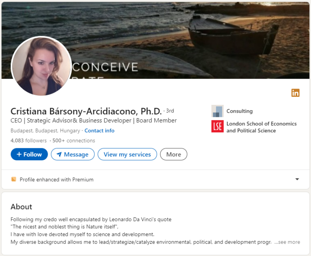Expand the Premium profile dropdown arrow

pyautogui.click(x=297, y=179)
